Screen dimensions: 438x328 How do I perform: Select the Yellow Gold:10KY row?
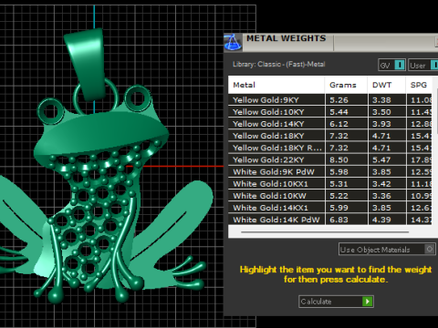point(330,112)
